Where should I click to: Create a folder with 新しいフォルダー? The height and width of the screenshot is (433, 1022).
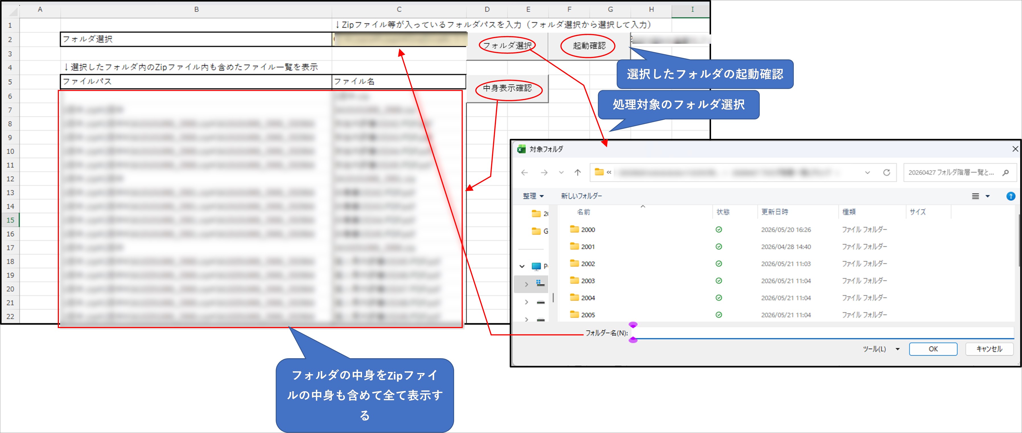pyautogui.click(x=581, y=196)
